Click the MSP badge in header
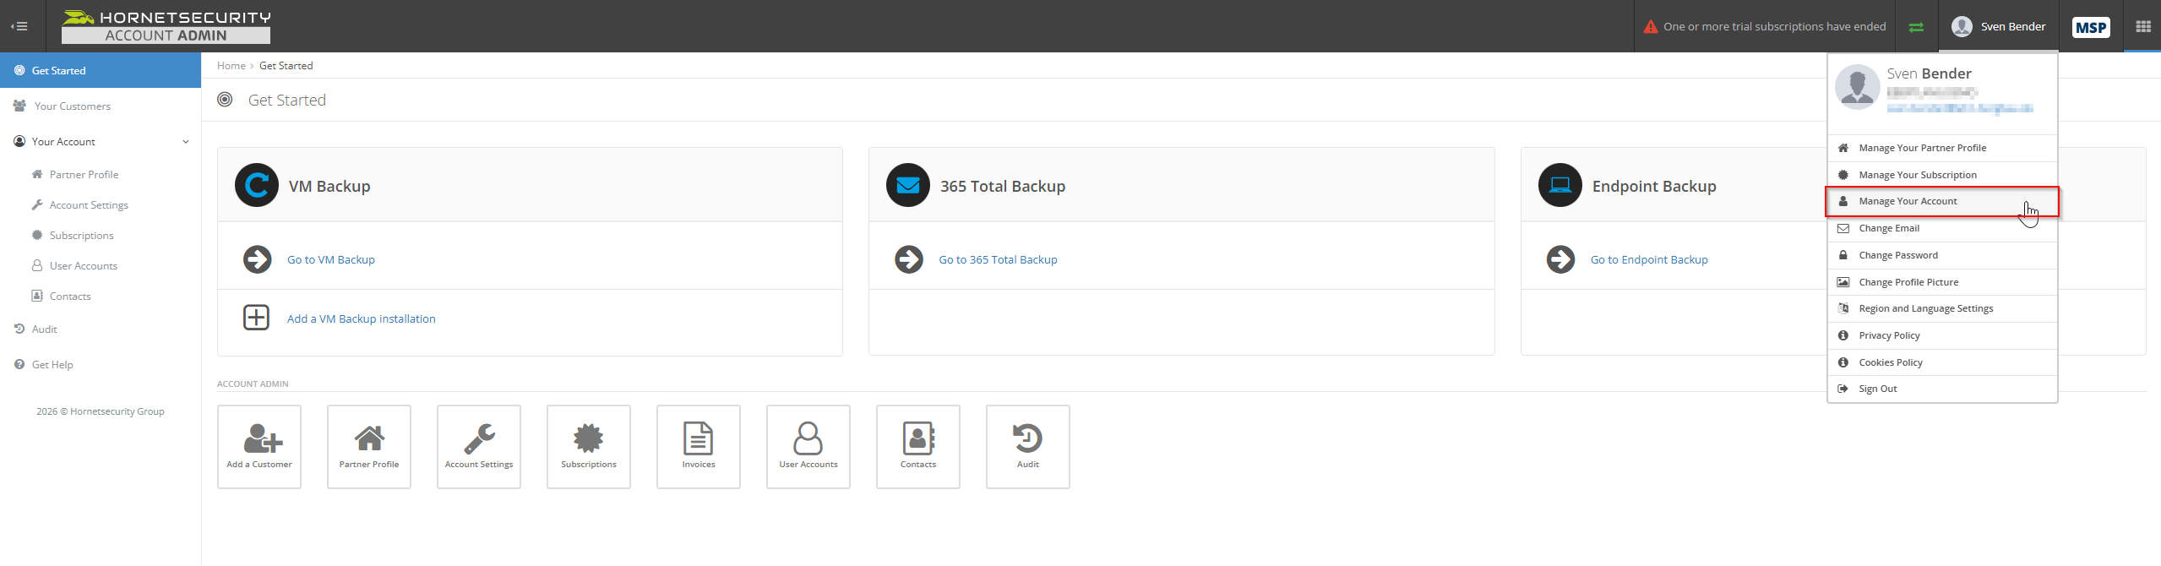 tap(2091, 27)
